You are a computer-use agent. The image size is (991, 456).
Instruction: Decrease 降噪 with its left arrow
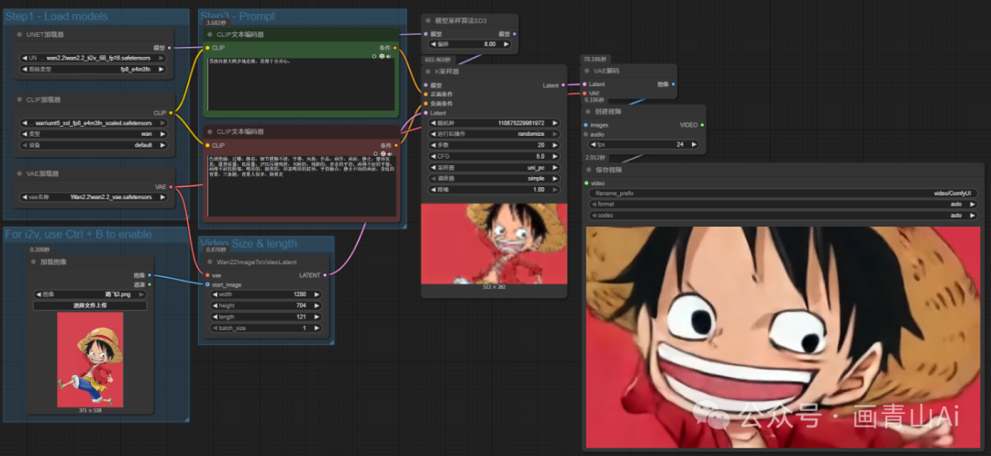coord(432,190)
